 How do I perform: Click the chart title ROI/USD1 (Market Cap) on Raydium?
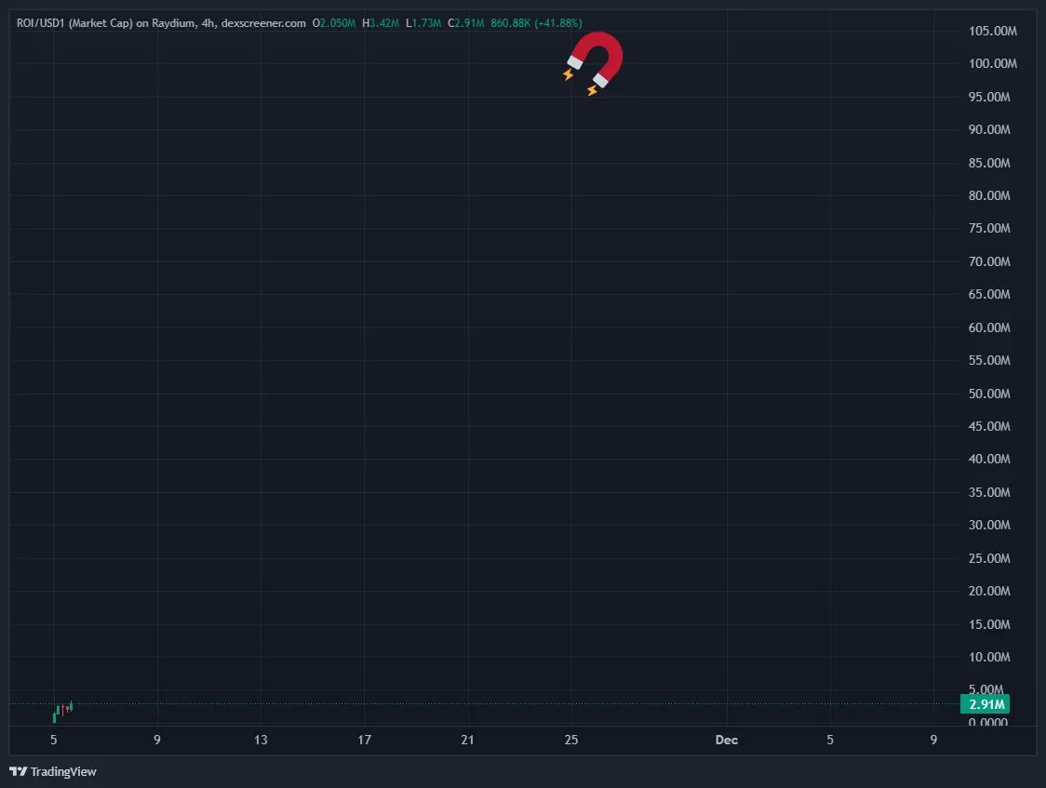[106, 23]
